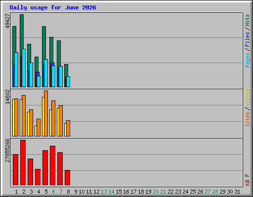Click the red KB bar for day 3

click(x=30, y=172)
